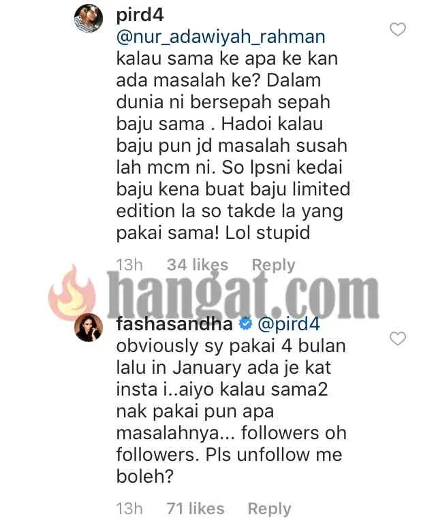Screen dimensions: 436x525
Task: Open the pird4 username at top
Action: 140,15
